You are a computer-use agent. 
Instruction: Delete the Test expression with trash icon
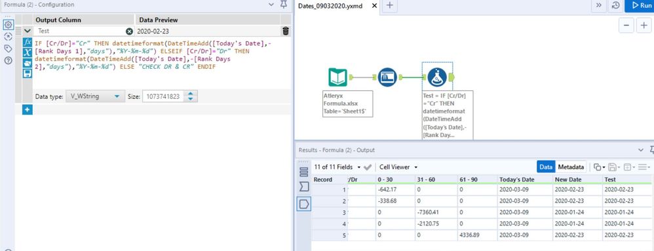coord(285,31)
